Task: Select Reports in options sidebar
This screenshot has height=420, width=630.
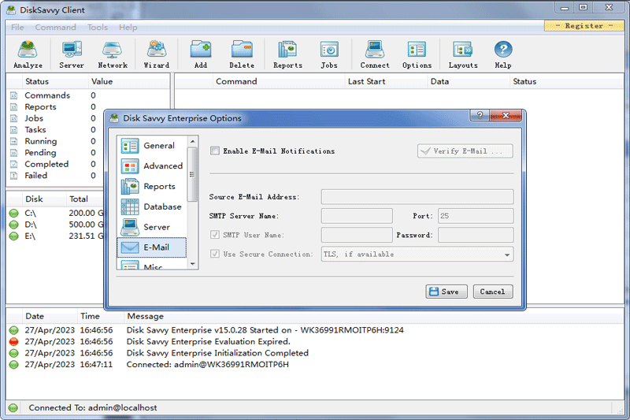Action: tap(151, 187)
